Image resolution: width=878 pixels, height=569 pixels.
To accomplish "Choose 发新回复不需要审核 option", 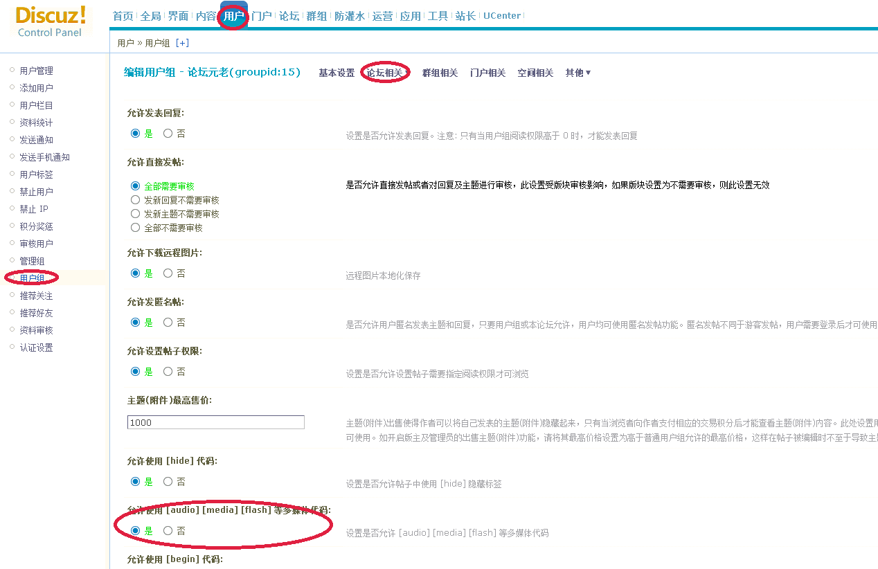I will click(136, 200).
